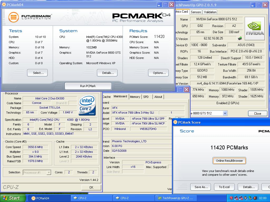Click the NVIDIA logo in GPU-Z

[x=255, y=28]
